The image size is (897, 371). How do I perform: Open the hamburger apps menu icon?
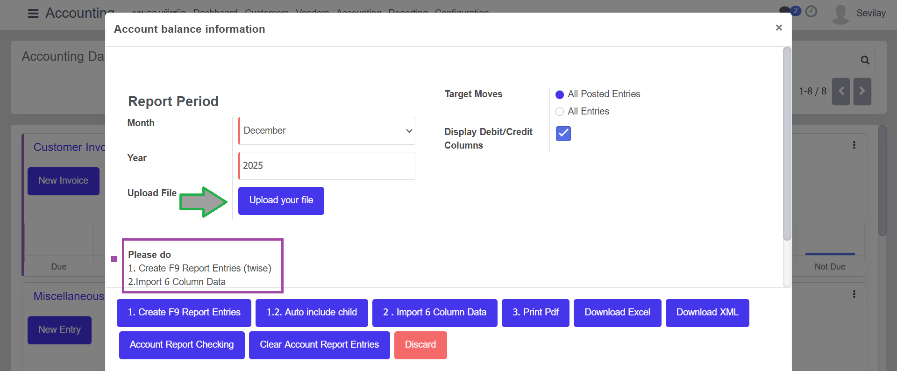(x=33, y=13)
